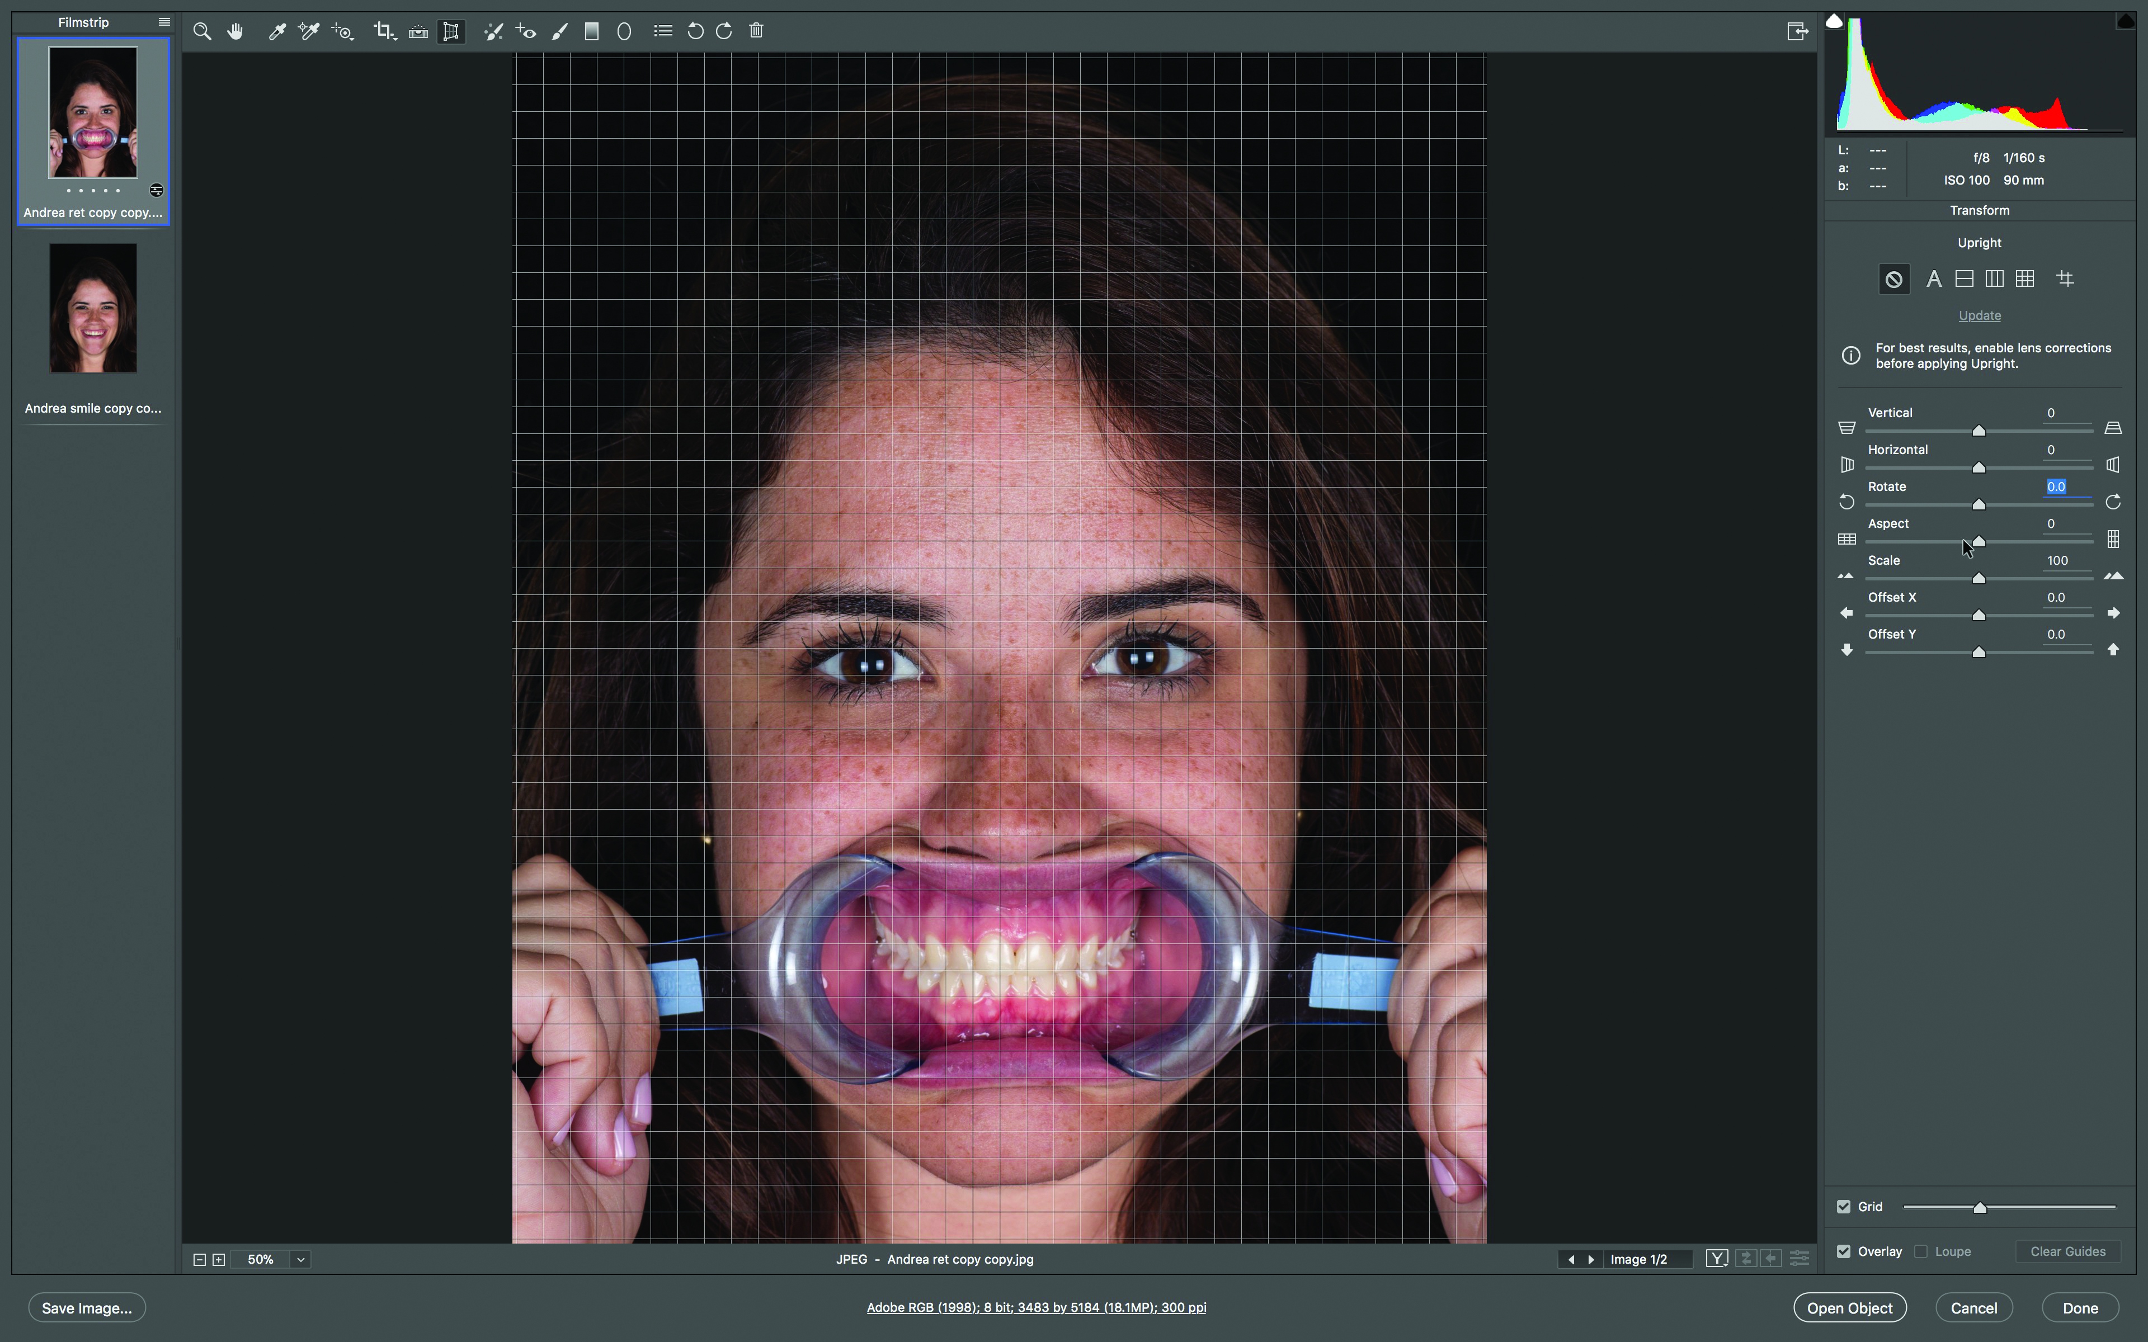The image size is (2148, 1342).
Task: Go to next image arrow
Action: (x=1591, y=1259)
